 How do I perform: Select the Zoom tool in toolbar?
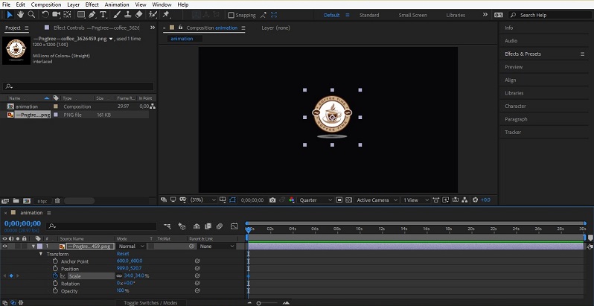[31, 14]
